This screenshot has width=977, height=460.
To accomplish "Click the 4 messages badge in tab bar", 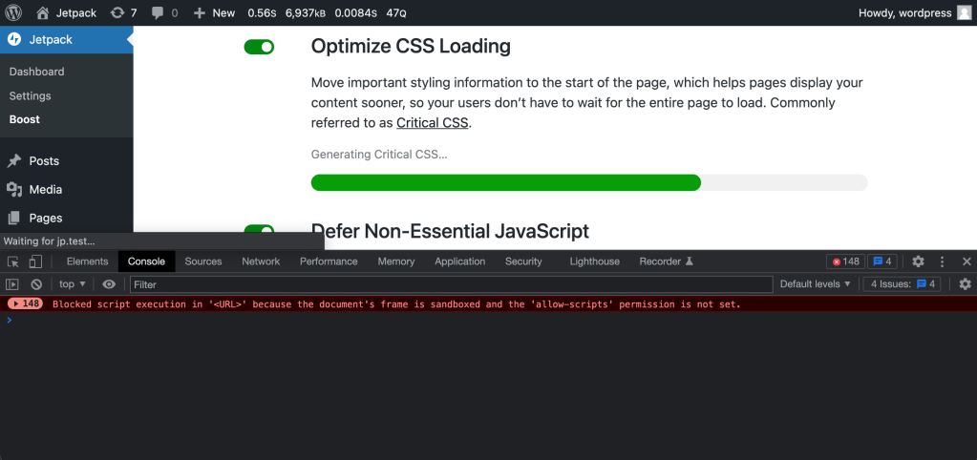I will (882, 261).
